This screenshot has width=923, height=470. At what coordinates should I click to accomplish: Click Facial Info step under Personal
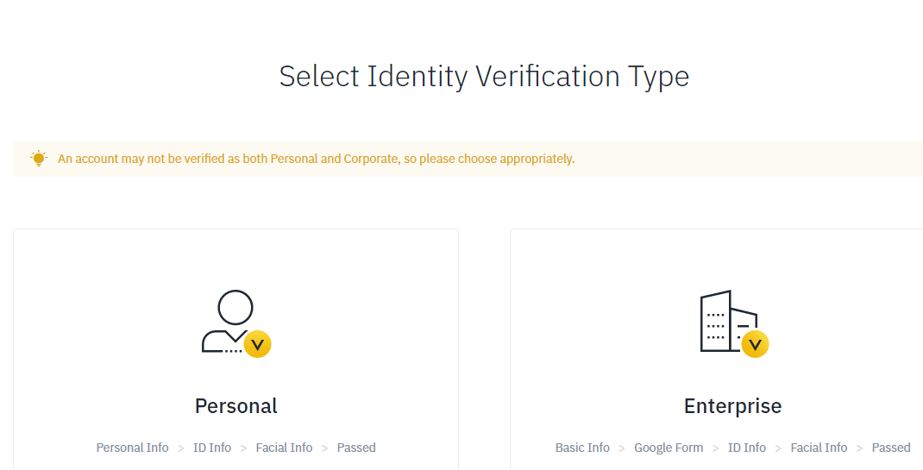pos(284,448)
